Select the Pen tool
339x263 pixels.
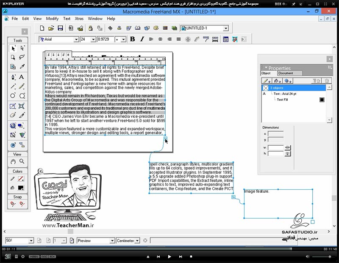pos(13,77)
